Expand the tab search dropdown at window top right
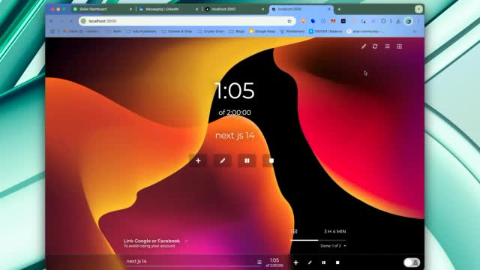The width and height of the screenshot is (480, 270). point(418,9)
